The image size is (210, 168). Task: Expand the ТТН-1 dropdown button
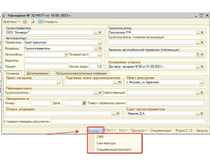pyautogui.click(x=110, y=131)
